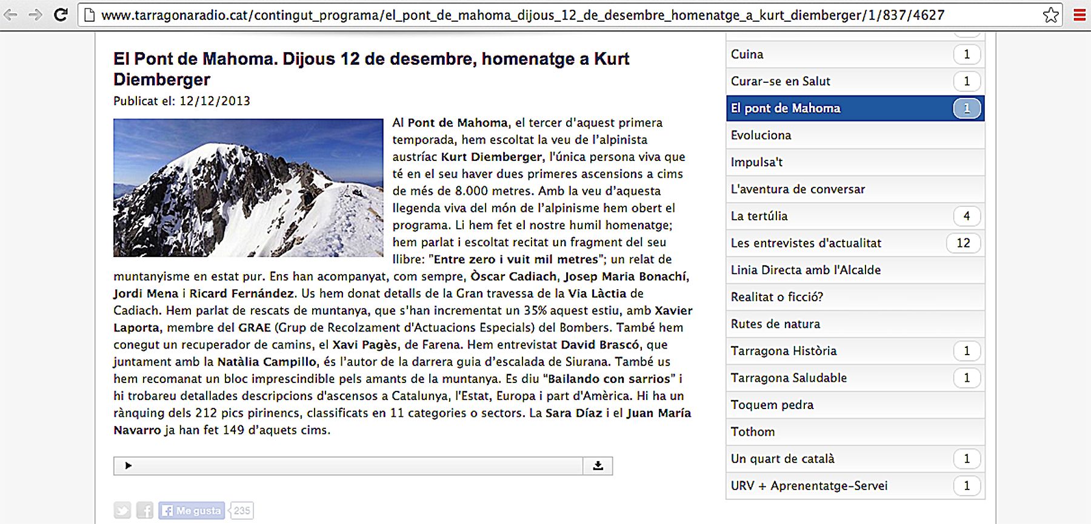This screenshot has height=524, width=1091.
Task: Go back with the browser back arrow
Action: pos(11,15)
